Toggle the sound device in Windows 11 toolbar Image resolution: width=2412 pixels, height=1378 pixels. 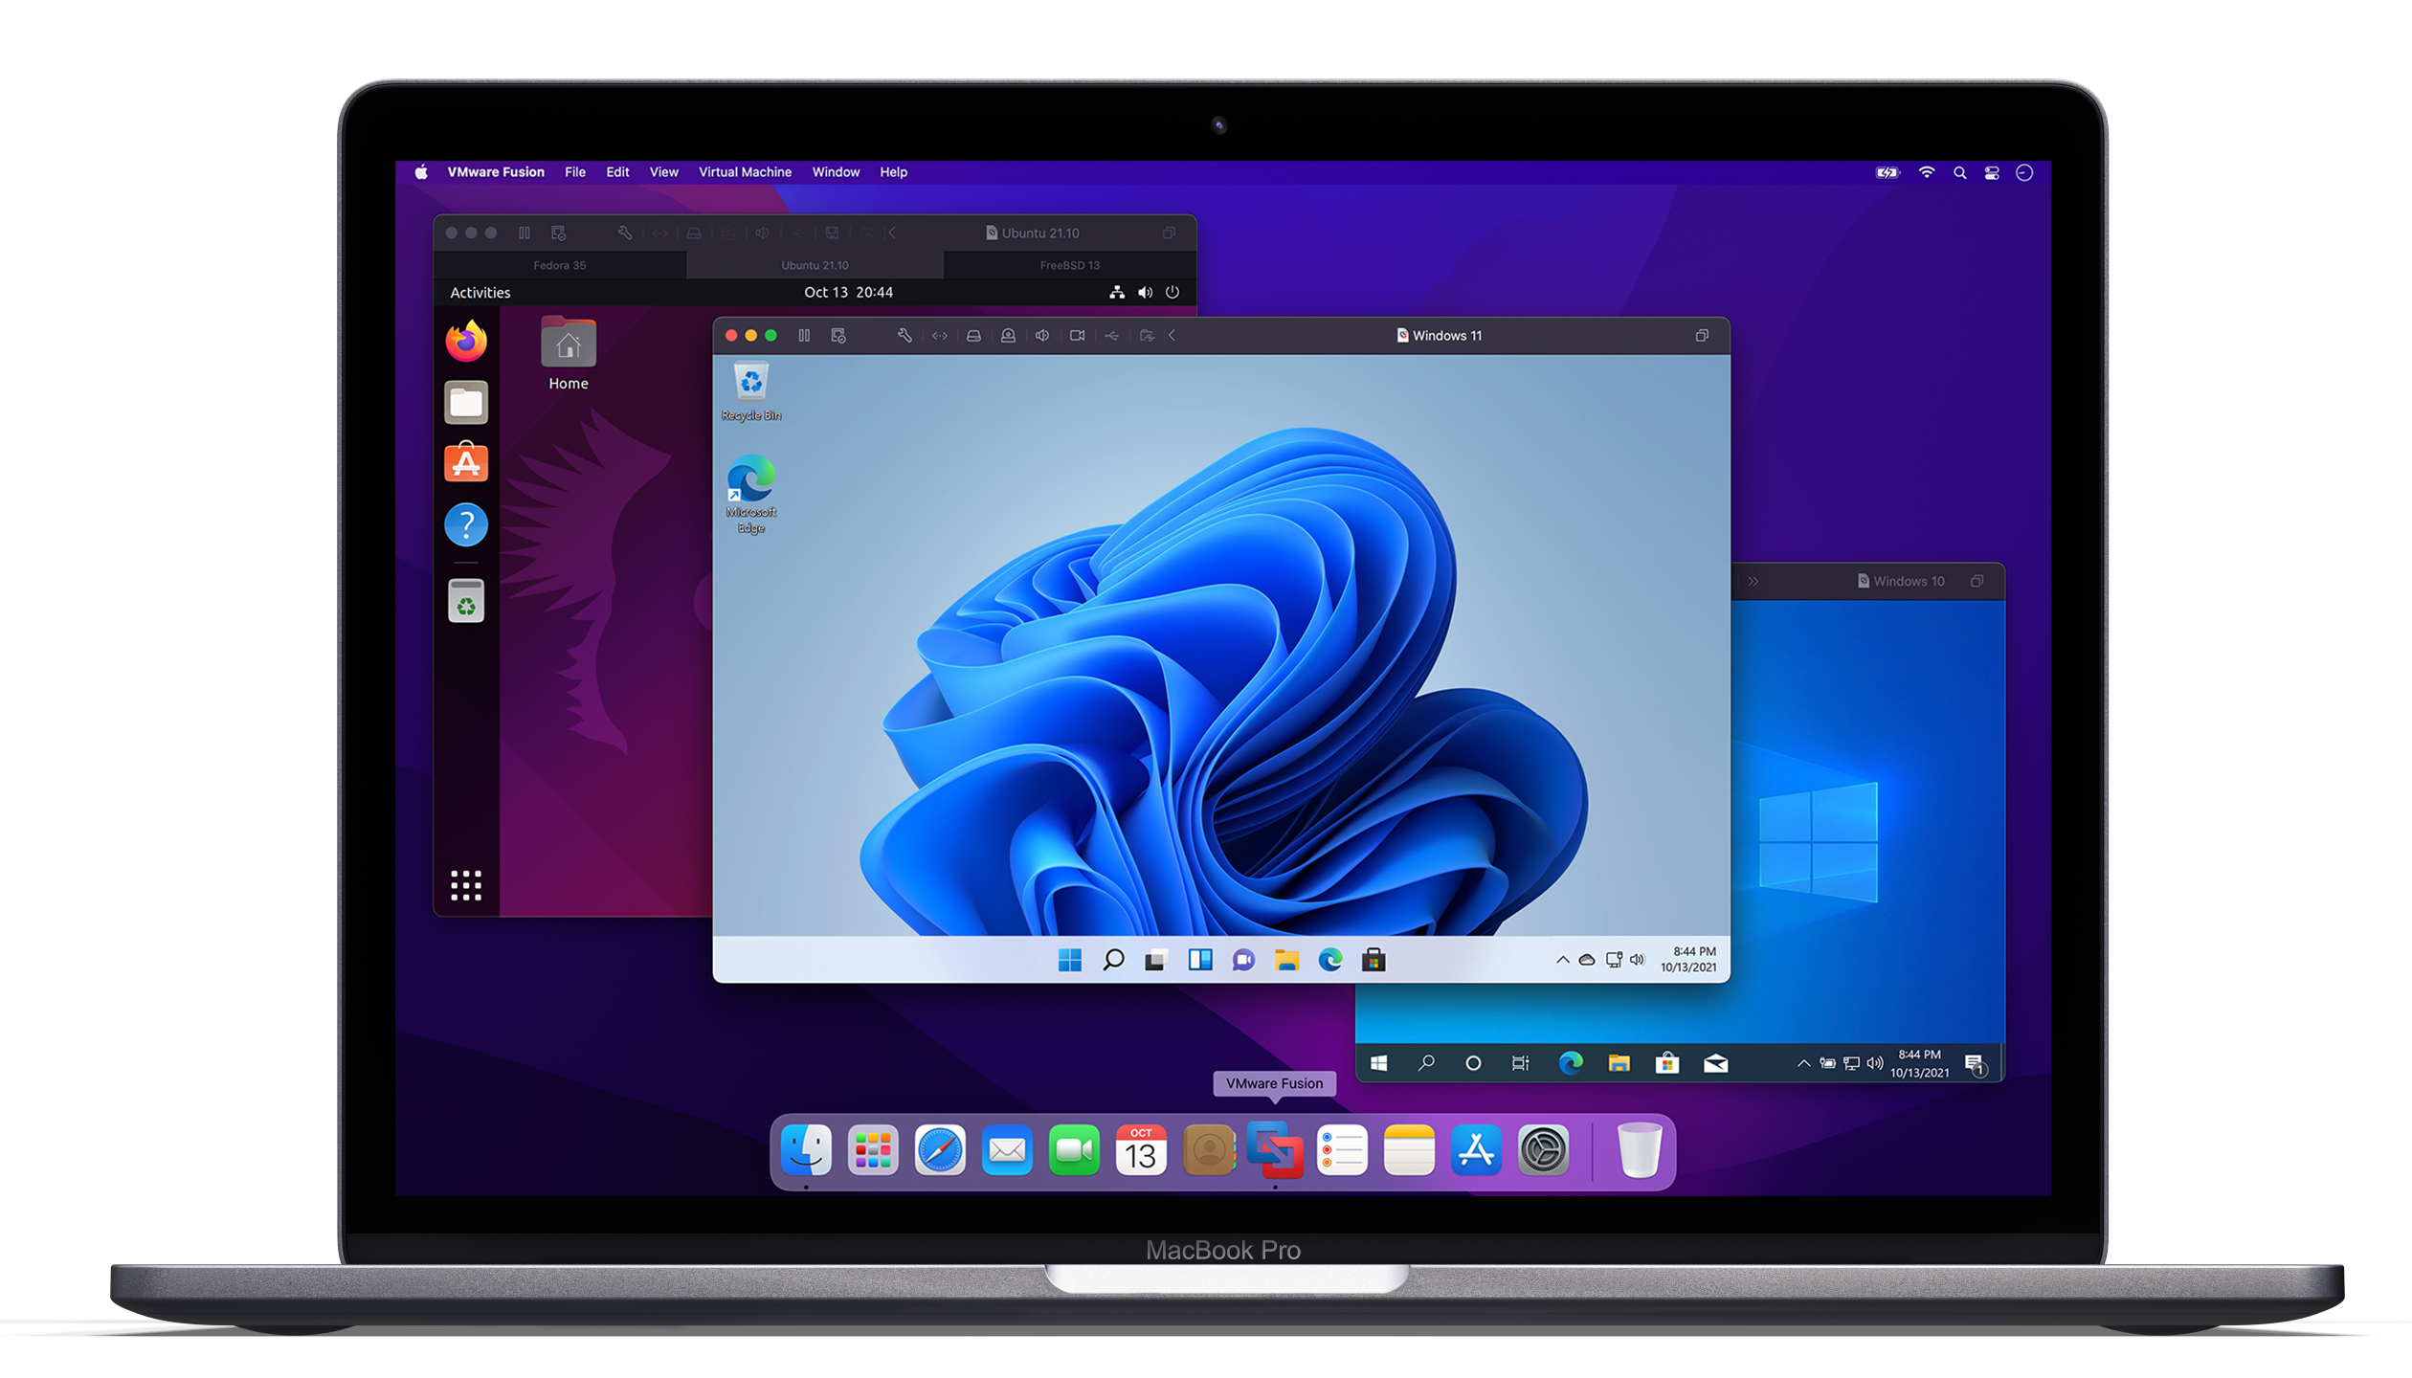[1042, 336]
